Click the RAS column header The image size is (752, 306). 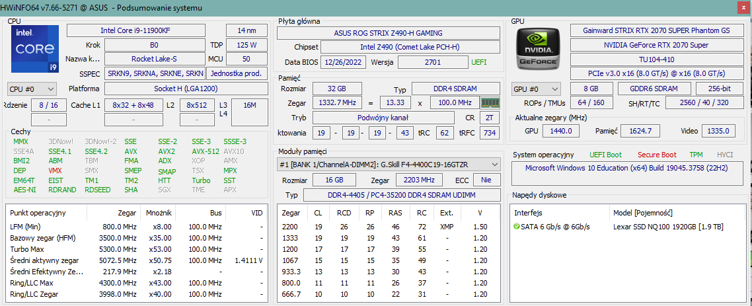(x=395, y=212)
